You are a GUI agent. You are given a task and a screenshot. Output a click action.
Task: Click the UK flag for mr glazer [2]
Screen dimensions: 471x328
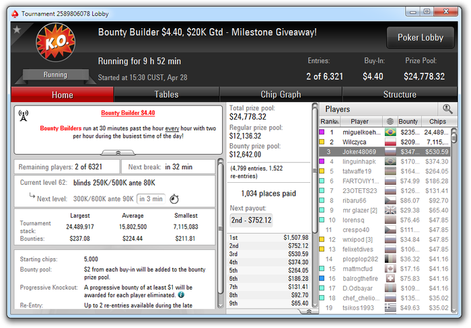coord(390,210)
